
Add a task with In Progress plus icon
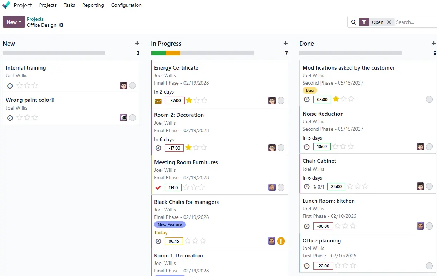285,44
